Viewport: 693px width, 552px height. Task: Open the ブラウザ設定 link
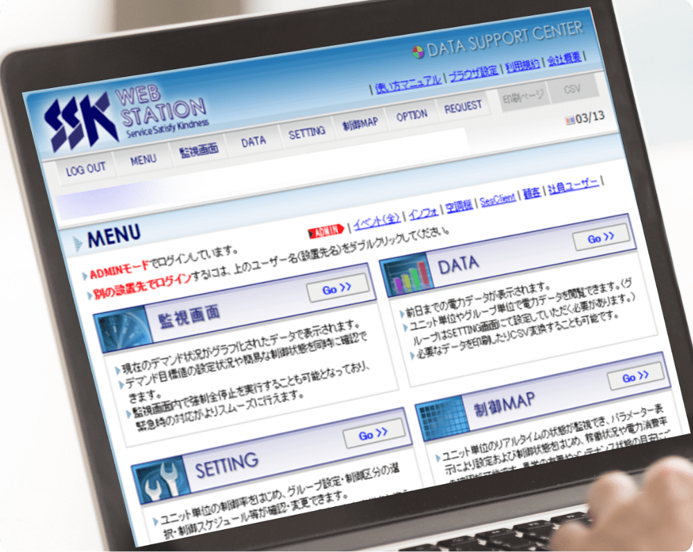coord(473,73)
